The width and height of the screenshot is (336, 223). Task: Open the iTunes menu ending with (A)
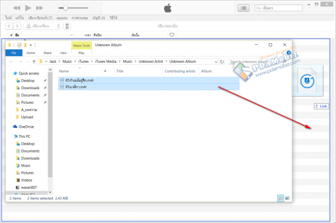pyautogui.click(x=99, y=18)
